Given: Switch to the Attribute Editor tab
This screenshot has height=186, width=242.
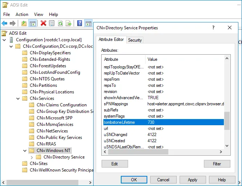Looking at the screenshot, I should click(x=111, y=39).
